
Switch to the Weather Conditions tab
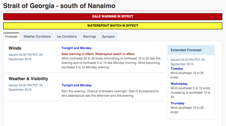[x=37, y=37]
